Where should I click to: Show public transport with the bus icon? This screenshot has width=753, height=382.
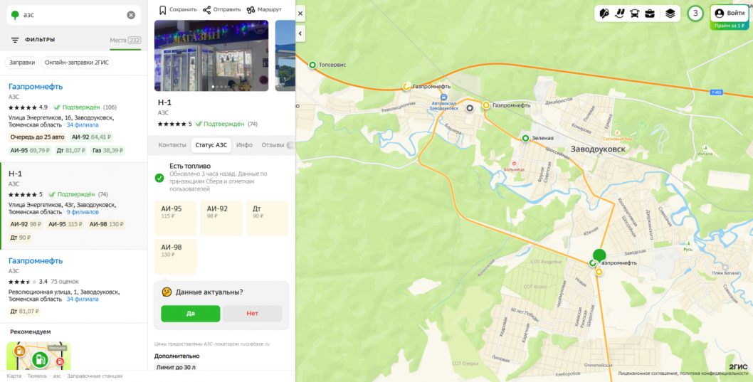[634, 14]
